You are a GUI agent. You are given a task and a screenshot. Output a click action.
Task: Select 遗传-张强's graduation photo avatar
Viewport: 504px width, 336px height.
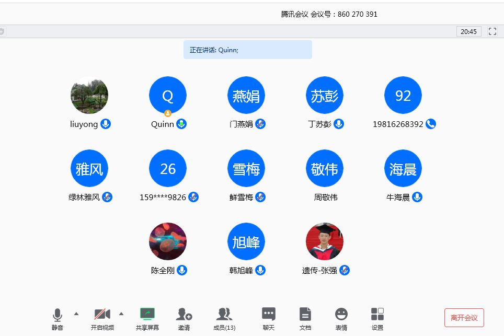(325, 241)
